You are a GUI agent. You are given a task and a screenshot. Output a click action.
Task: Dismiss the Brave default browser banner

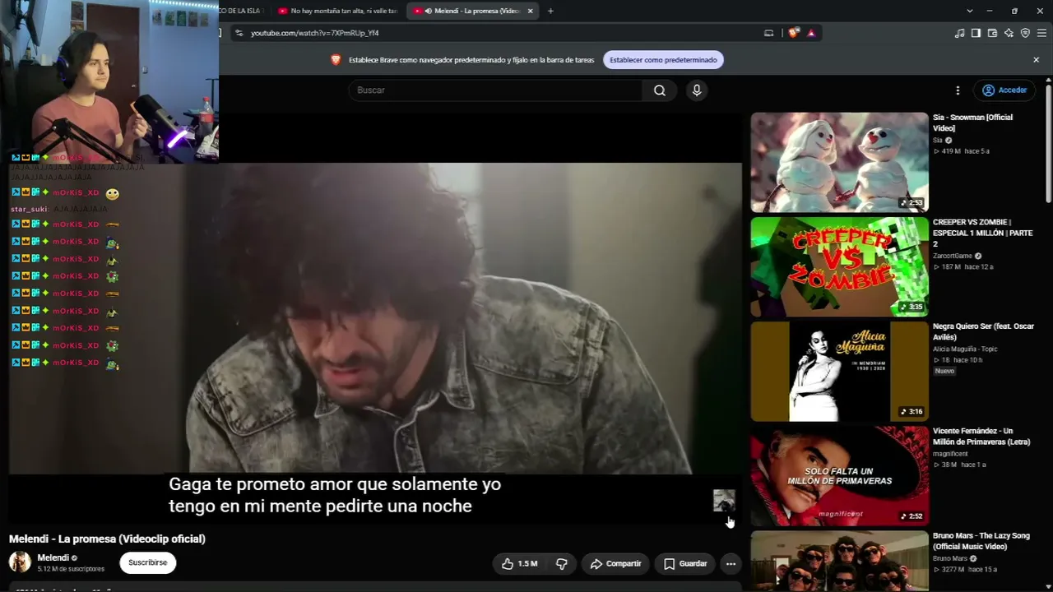1036,60
